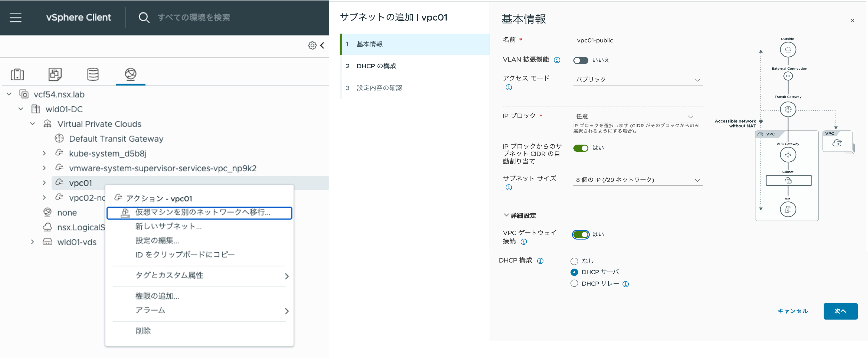Click the VPC Gateway diagram icon
This screenshot has height=359, width=868.
[x=788, y=155]
